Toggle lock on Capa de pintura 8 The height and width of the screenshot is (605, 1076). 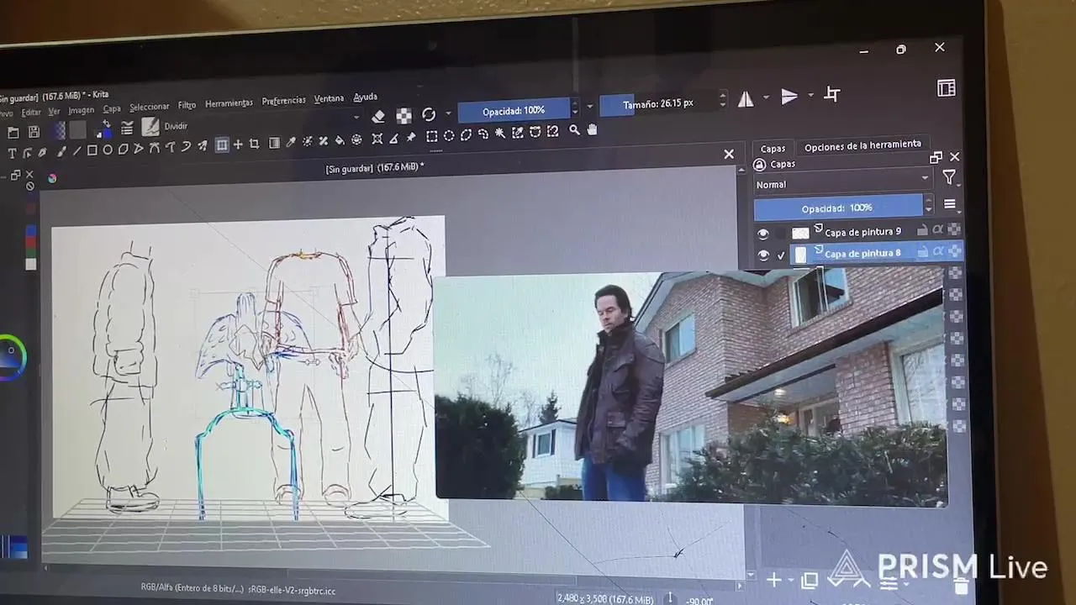(x=922, y=251)
